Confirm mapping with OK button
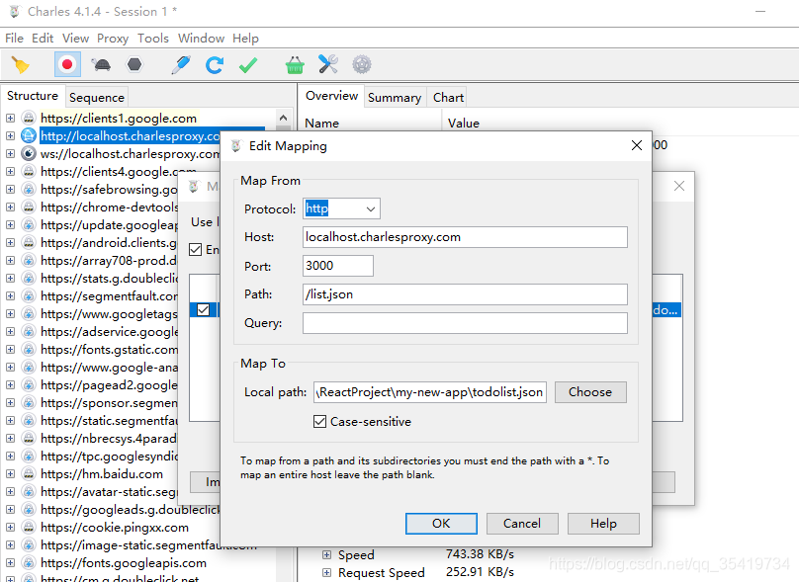Image resolution: width=799 pixels, height=582 pixels. tap(441, 524)
